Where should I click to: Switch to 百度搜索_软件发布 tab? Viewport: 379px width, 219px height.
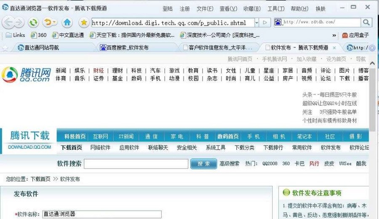pos(125,48)
